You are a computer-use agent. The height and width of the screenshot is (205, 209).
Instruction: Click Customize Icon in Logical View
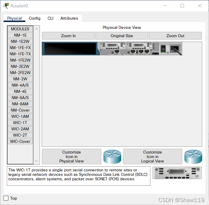[x=153, y=157]
